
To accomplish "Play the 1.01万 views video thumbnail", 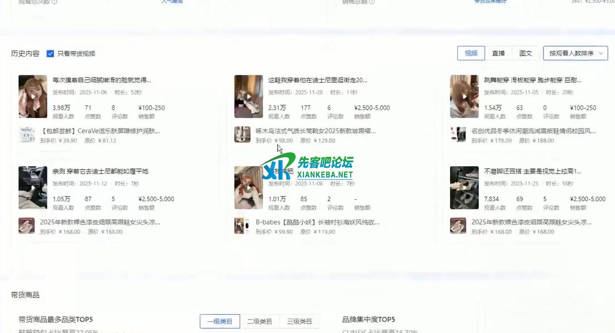I will (x=248, y=188).
